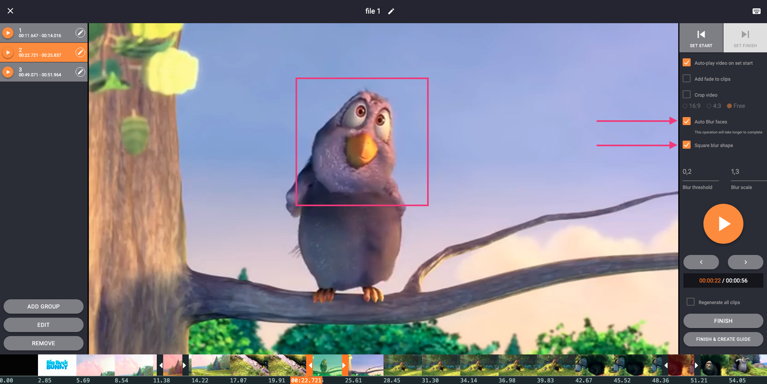Click the Remove button

coord(44,343)
